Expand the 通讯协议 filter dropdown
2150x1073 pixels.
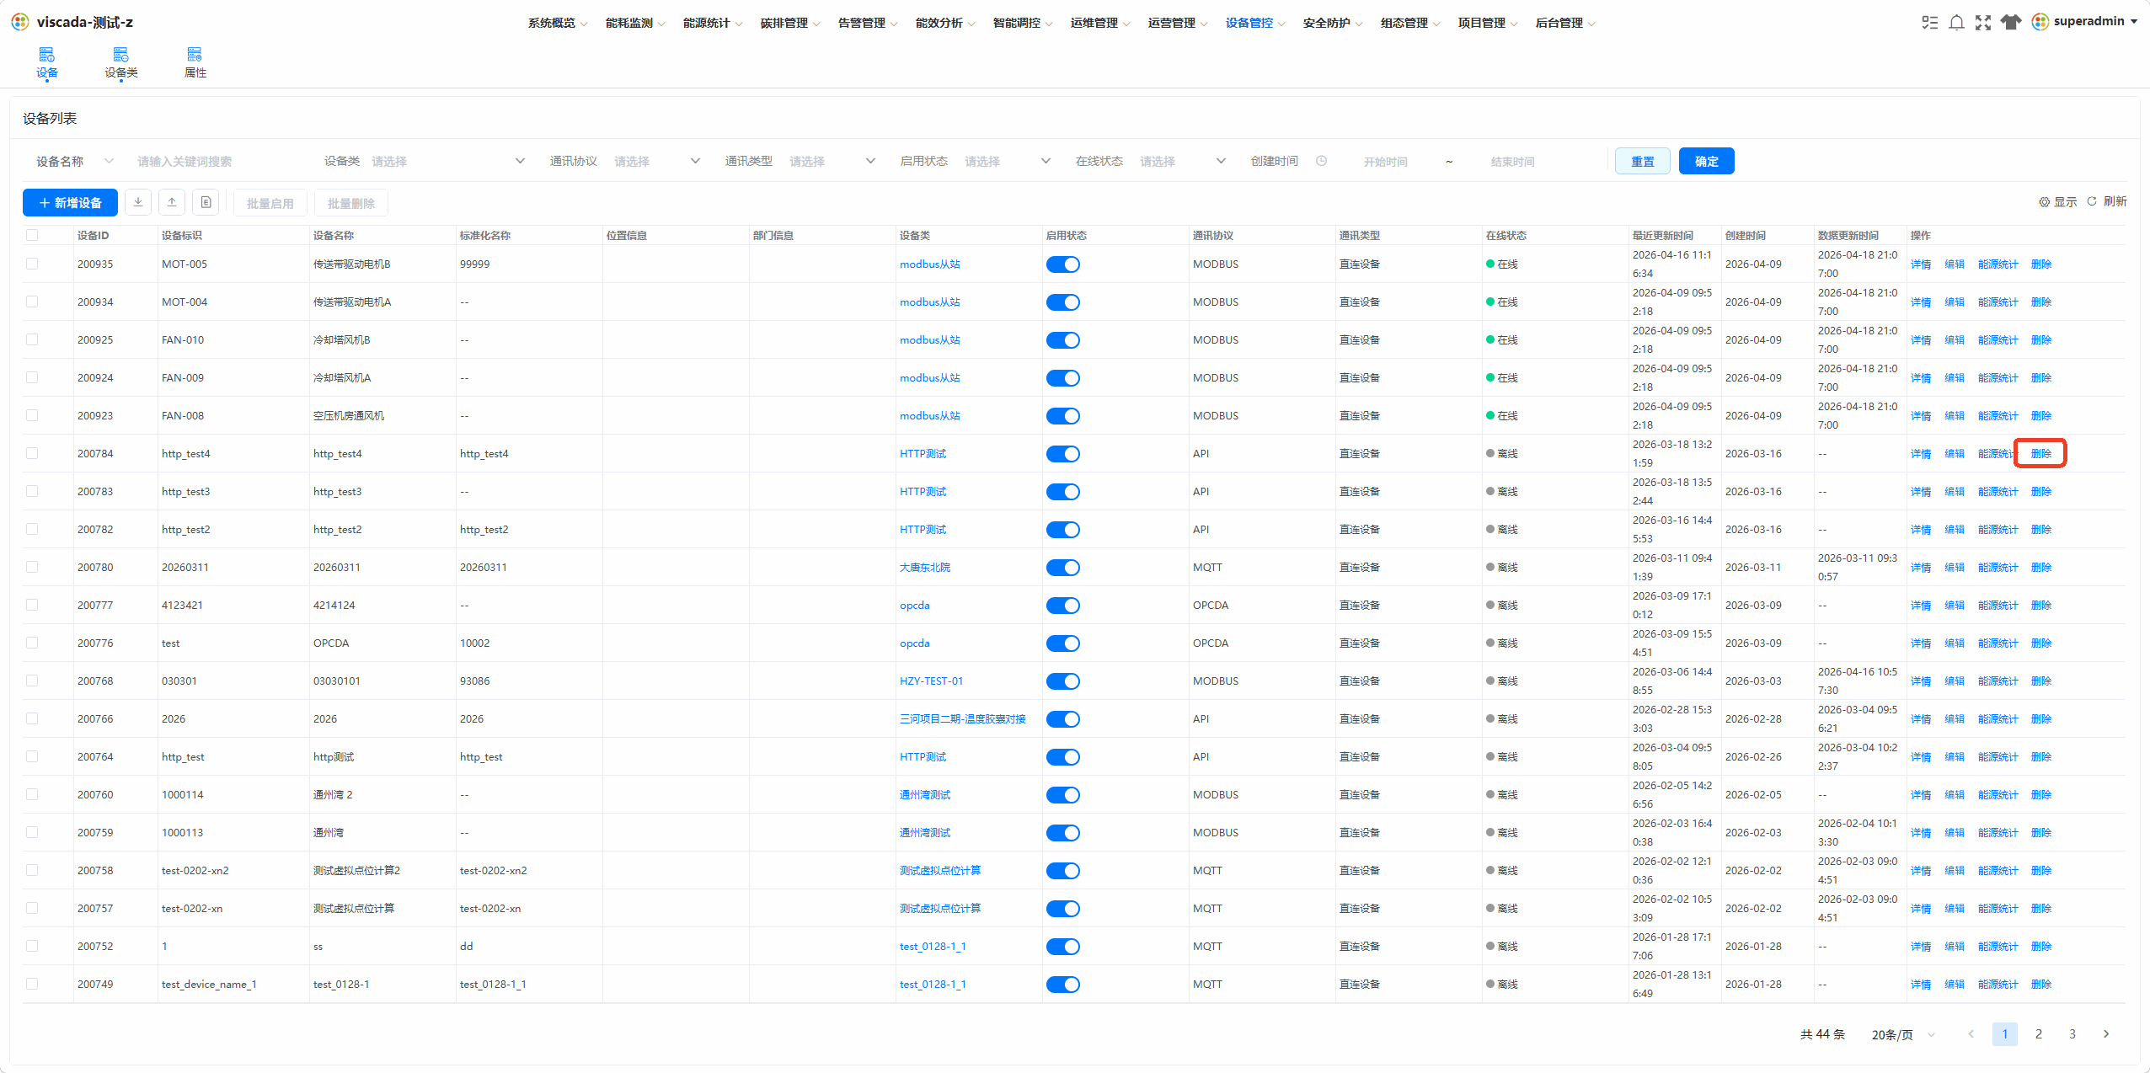click(656, 161)
